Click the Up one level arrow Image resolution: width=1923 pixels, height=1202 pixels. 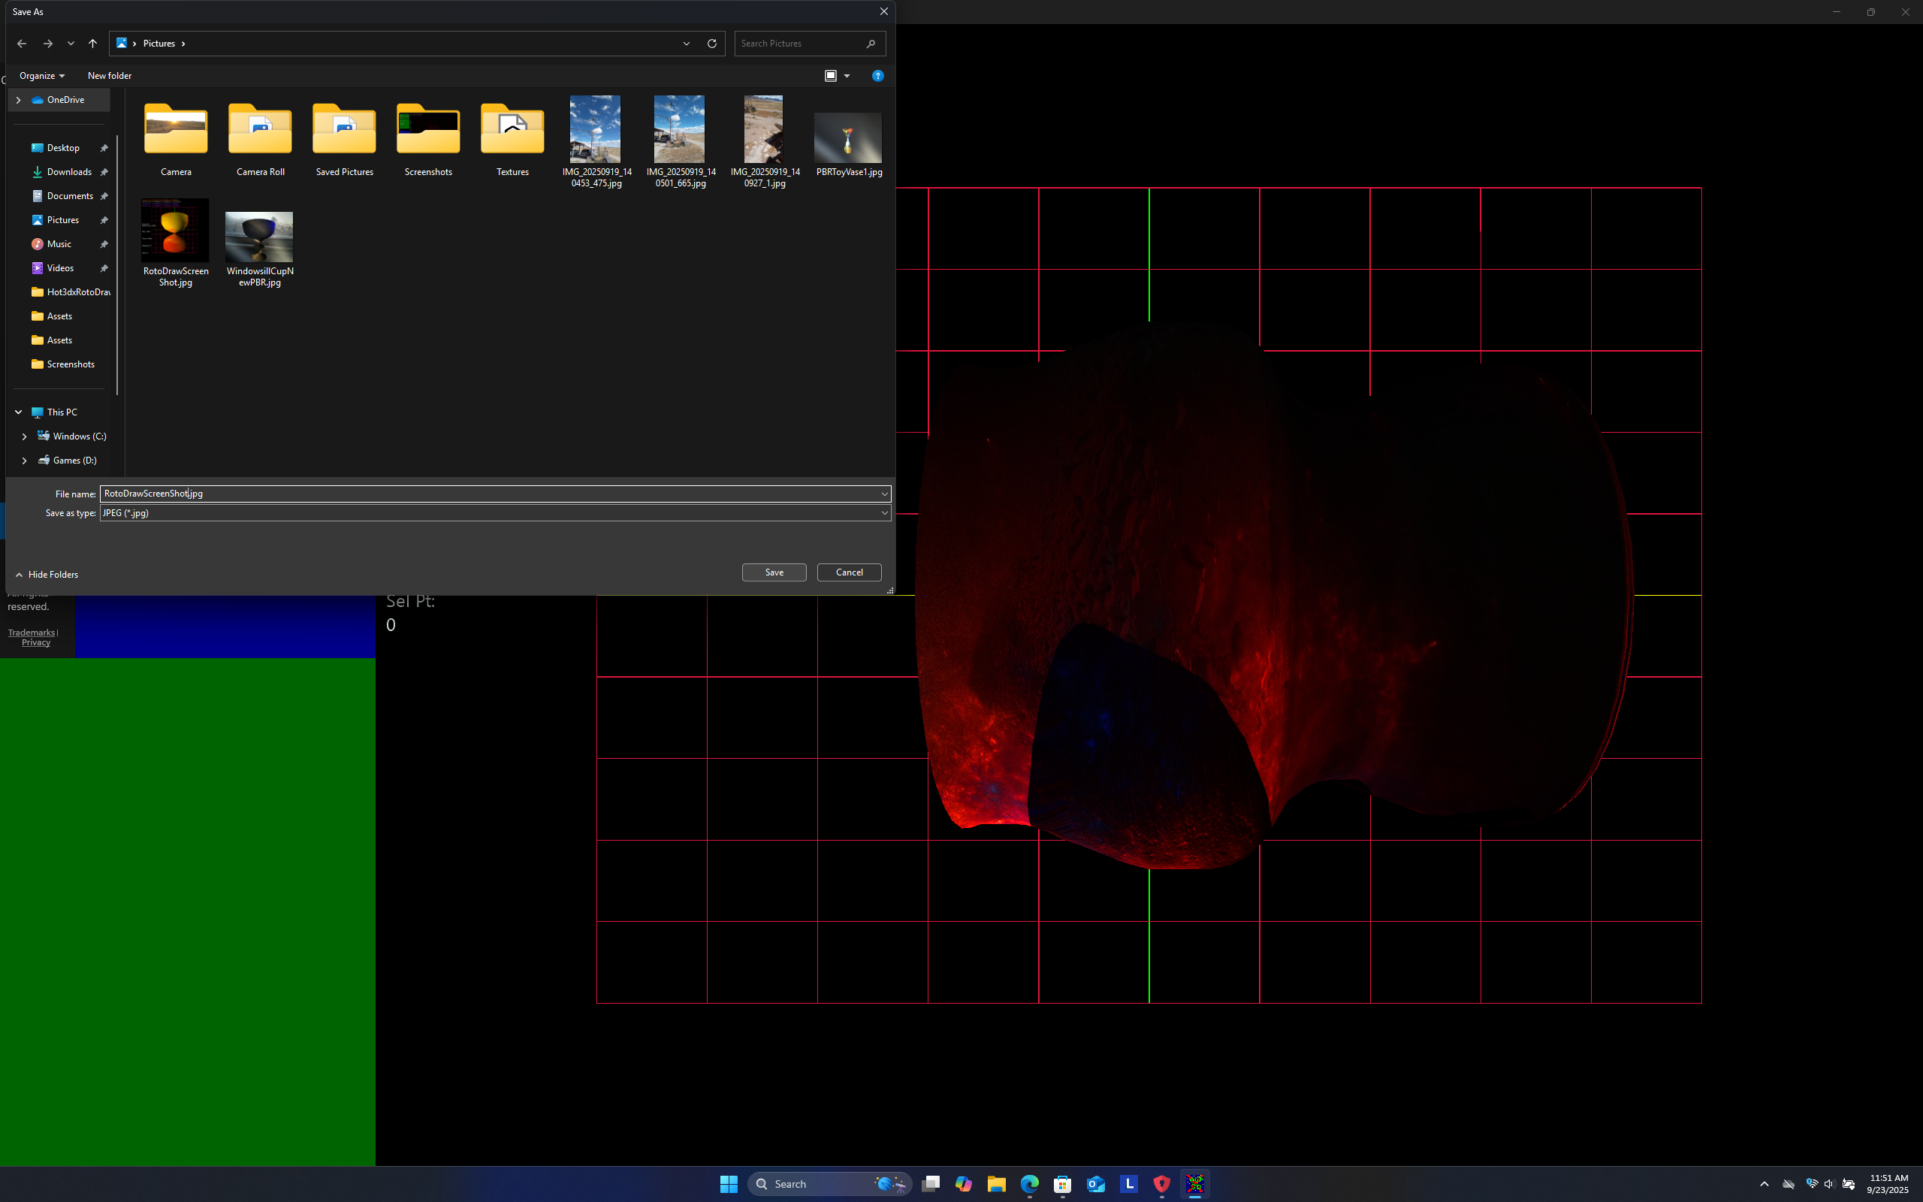93,44
